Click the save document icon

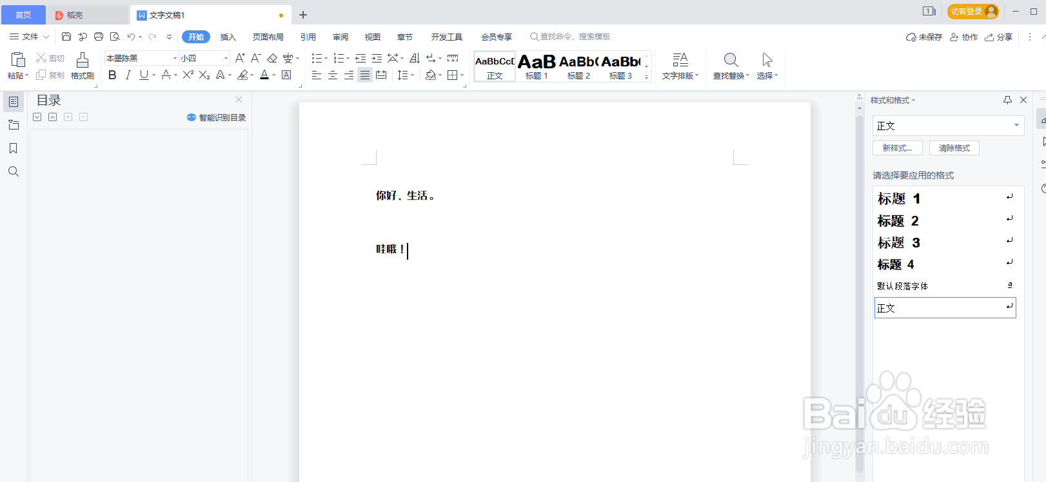tap(66, 37)
